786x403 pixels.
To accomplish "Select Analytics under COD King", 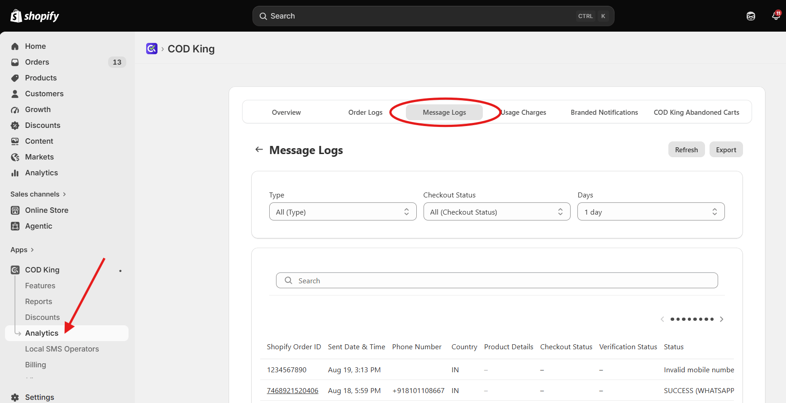I will tap(67, 333).
